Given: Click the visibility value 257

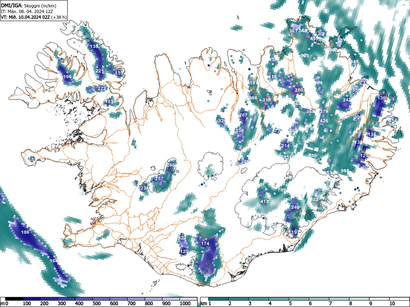Looking at the screenshot, I should pyautogui.click(x=159, y=178).
